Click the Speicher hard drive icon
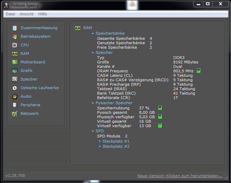The width and height of the screenshot is (231, 183). [x=15, y=79]
